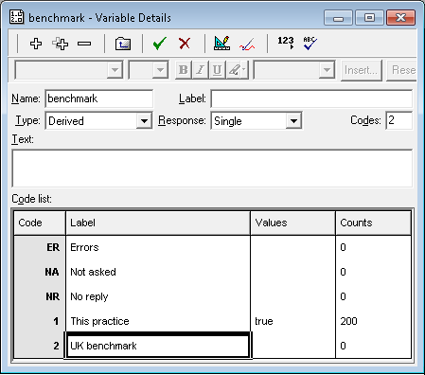The image size is (425, 375).
Task: Click the Codes field showing 2
Action: coord(398,120)
